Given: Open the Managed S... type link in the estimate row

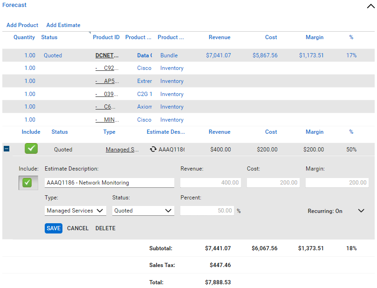Looking at the screenshot, I should [122, 150].
